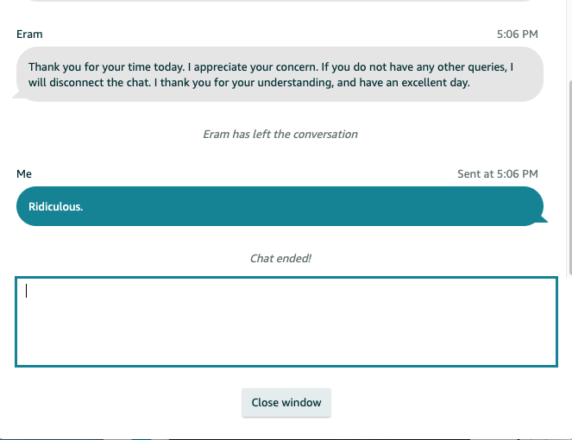Click the tail of the teal bubble
Viewport: 572px width, 440px height.
click(x=543, y=219)
